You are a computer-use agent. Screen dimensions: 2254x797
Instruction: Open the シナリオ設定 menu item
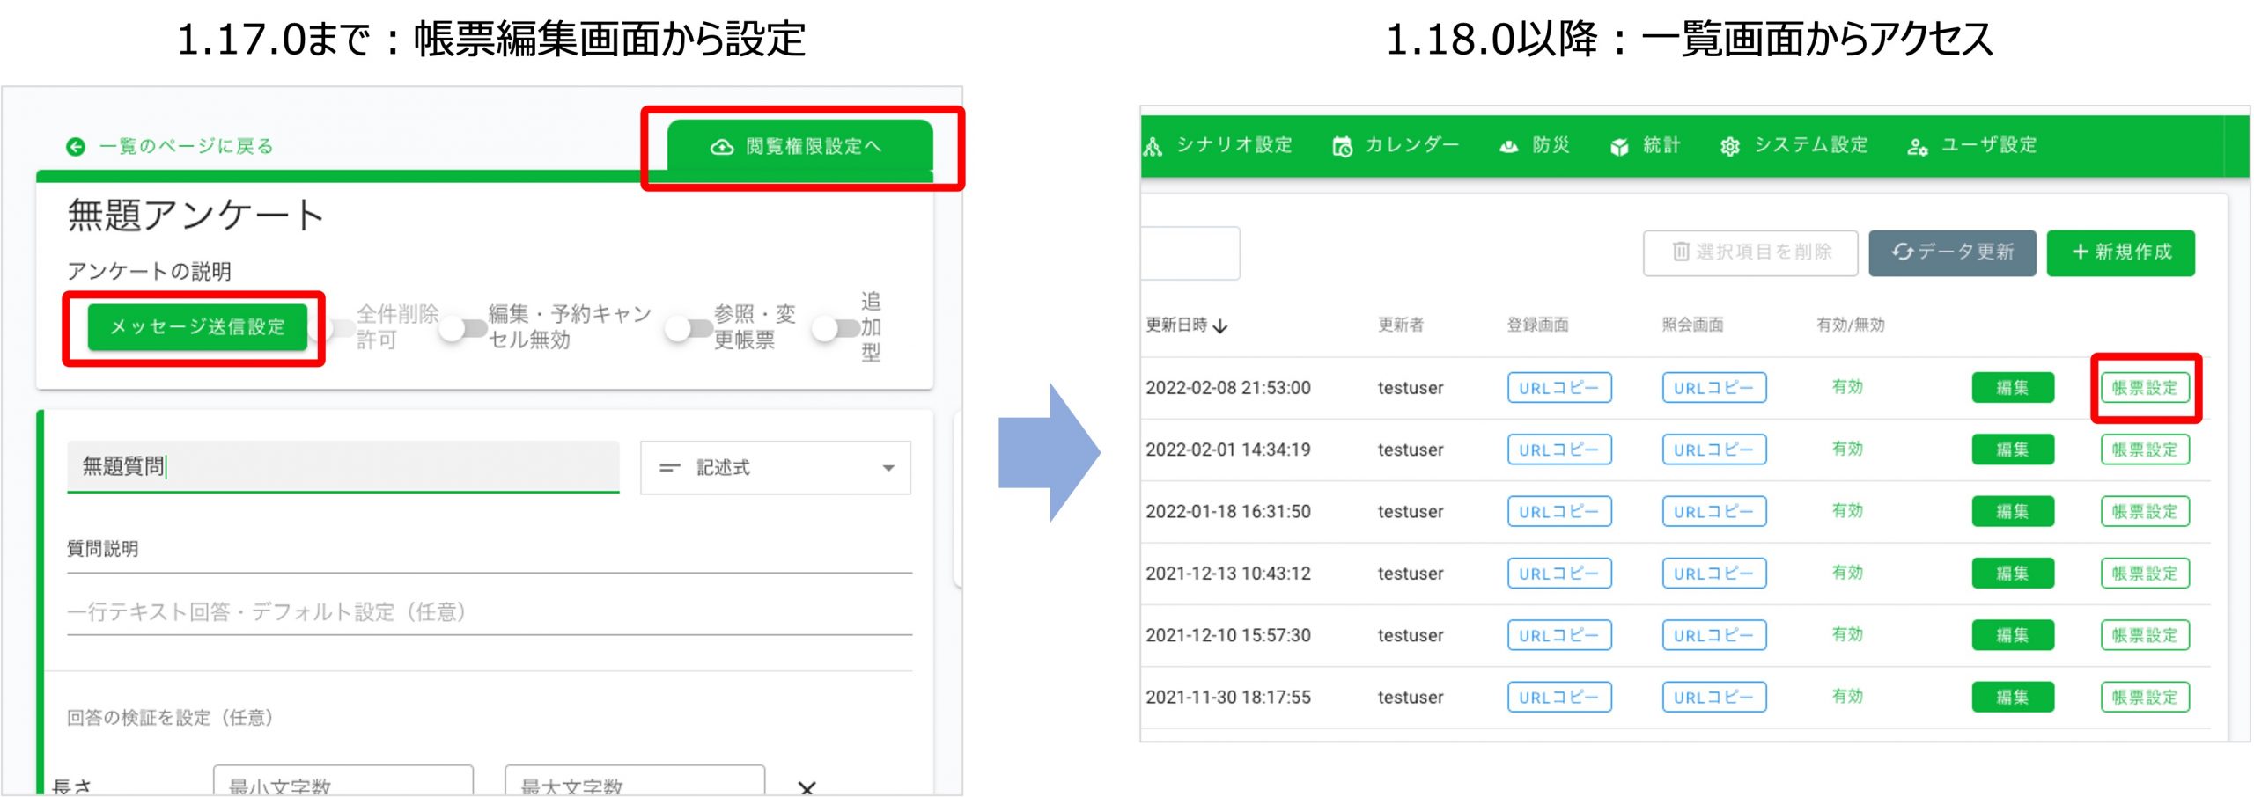coord(1233,145)
